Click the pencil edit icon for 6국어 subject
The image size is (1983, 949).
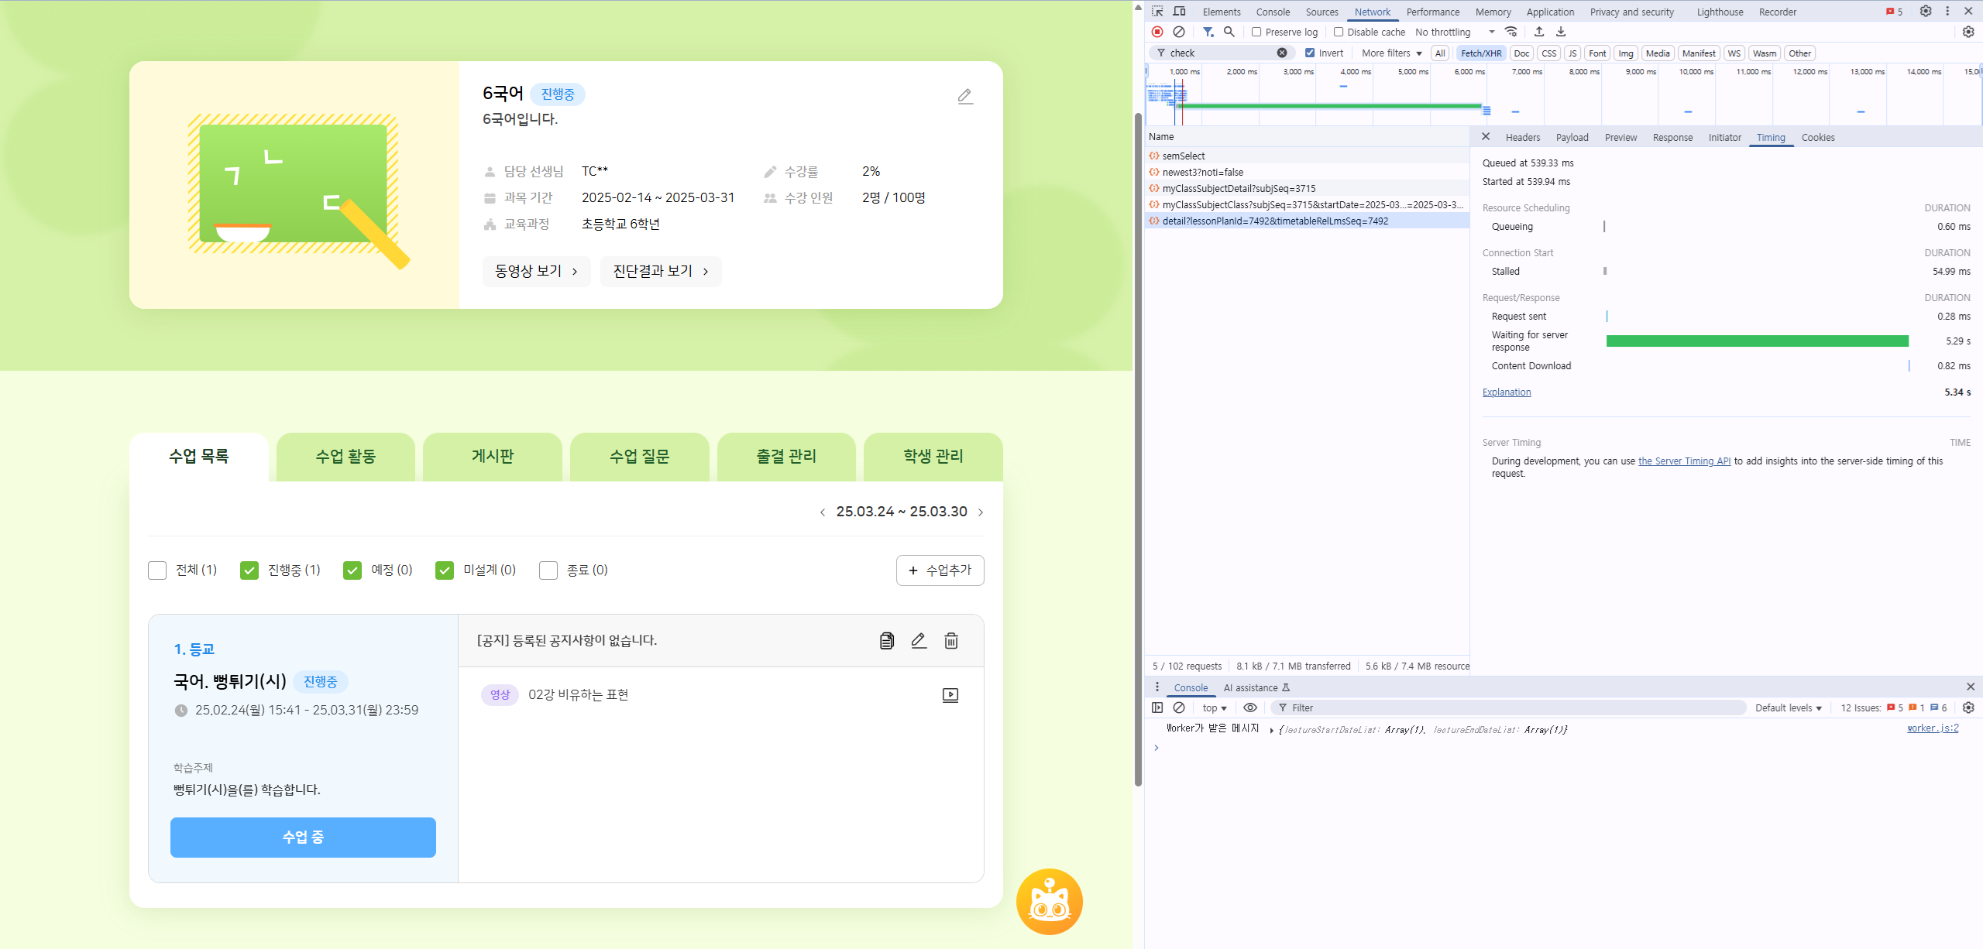(964, 96)
